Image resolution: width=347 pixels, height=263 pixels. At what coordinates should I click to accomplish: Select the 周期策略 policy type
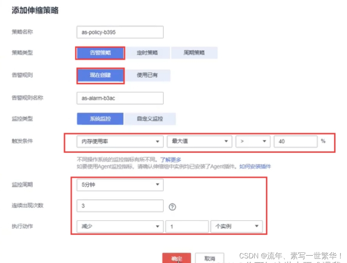(194, 53)
